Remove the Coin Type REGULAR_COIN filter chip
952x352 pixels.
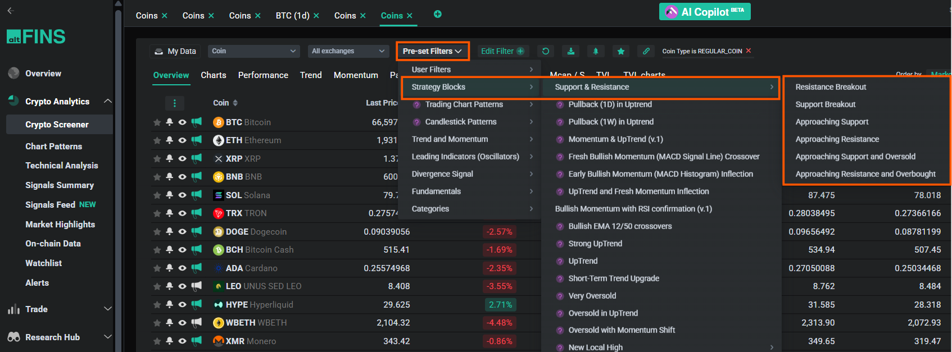click(x=748, y=51)
